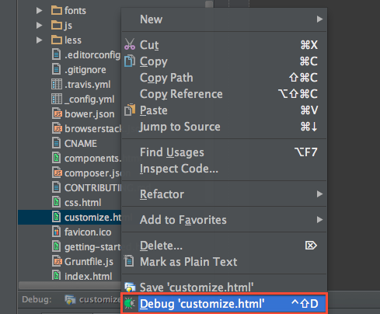
Task: Click the .editorconfig file icon
Action: 56,54
